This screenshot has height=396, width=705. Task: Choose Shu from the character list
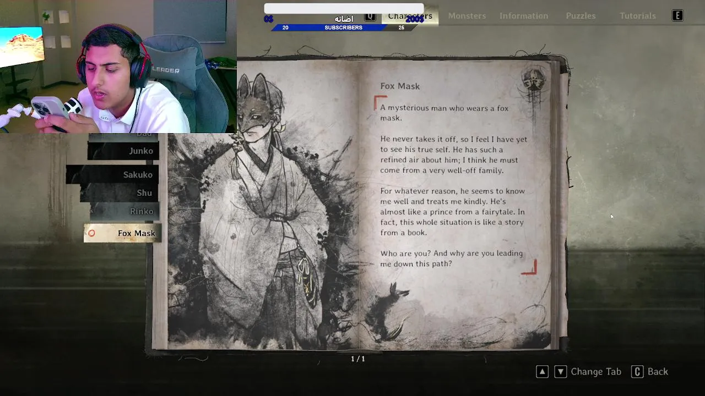[x=120, y=193]
